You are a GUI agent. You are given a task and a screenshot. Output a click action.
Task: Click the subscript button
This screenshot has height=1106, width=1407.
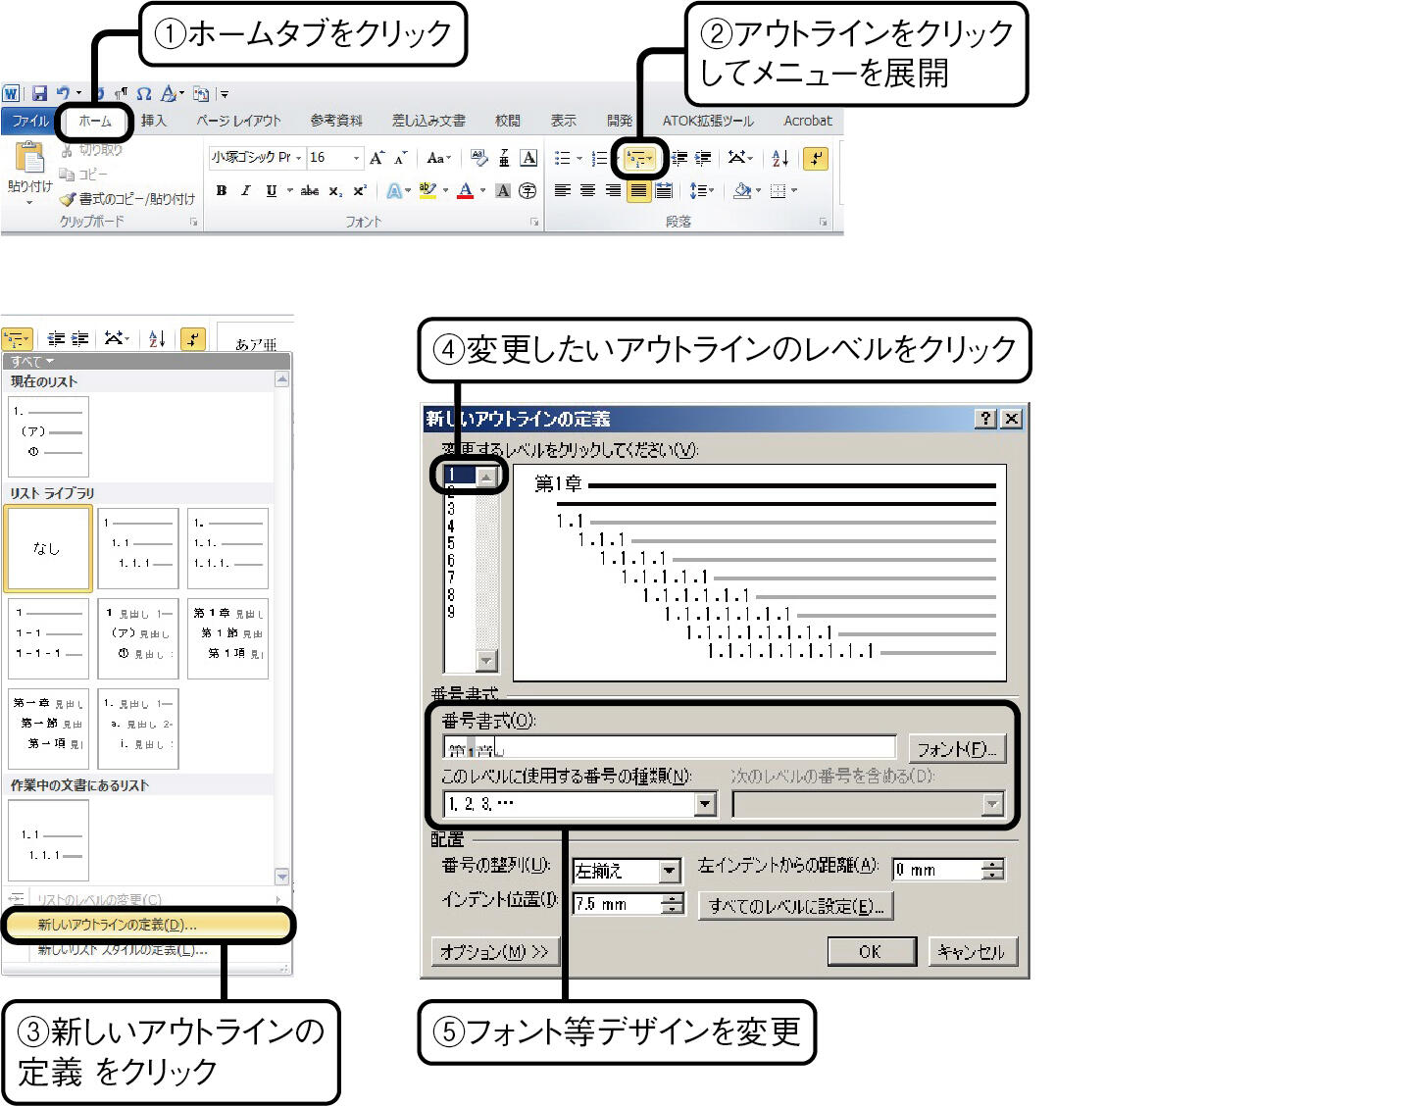point(335,190)
